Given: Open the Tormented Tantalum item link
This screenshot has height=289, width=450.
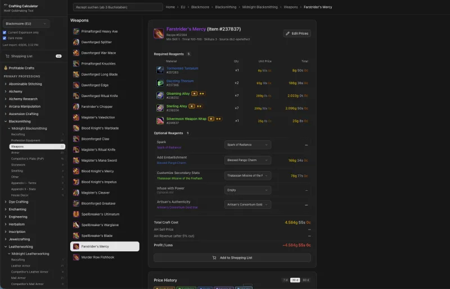Looking at the screenshot, I should (x=182, y=68).
